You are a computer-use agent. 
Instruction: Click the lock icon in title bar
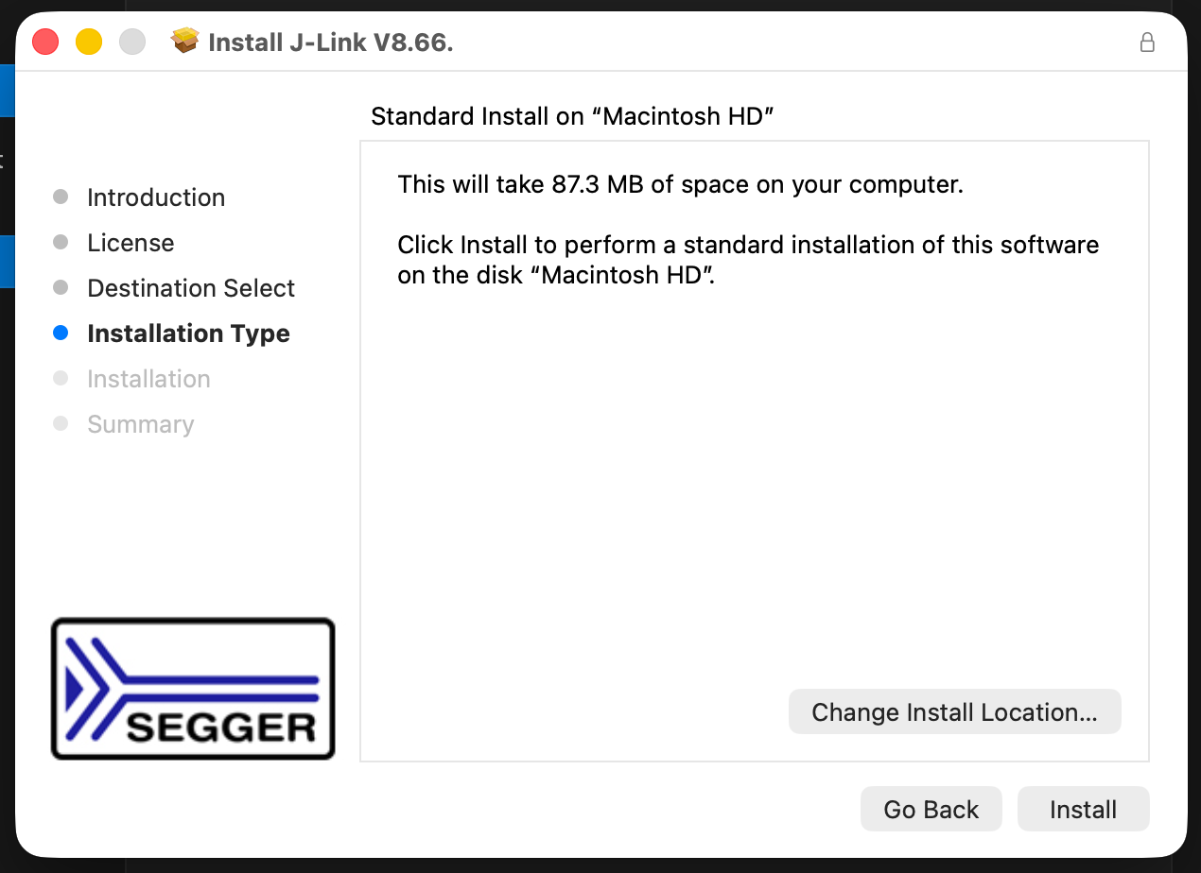tap(1147, 43)
